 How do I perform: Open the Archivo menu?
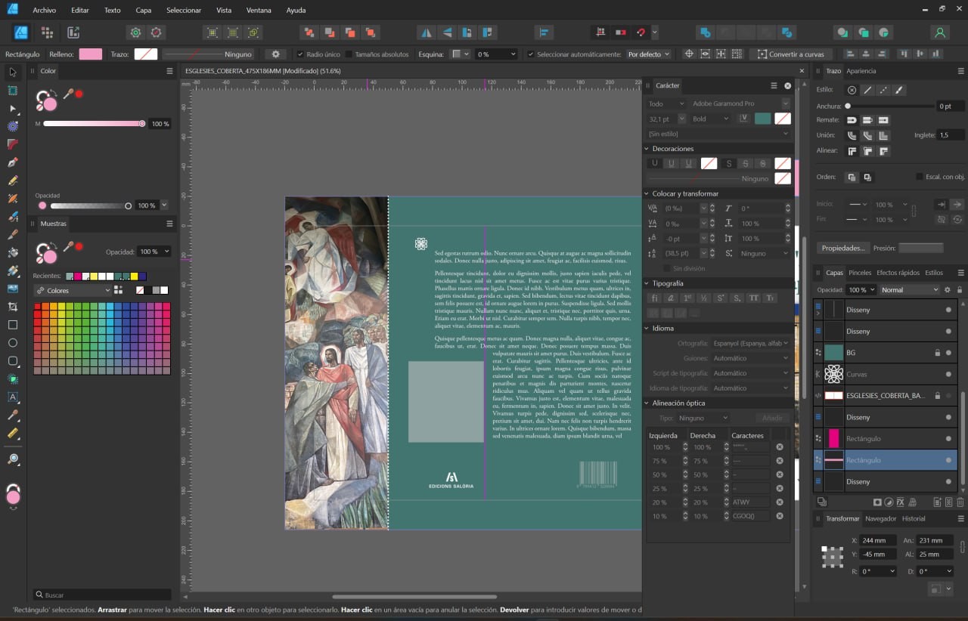[45, 11]
